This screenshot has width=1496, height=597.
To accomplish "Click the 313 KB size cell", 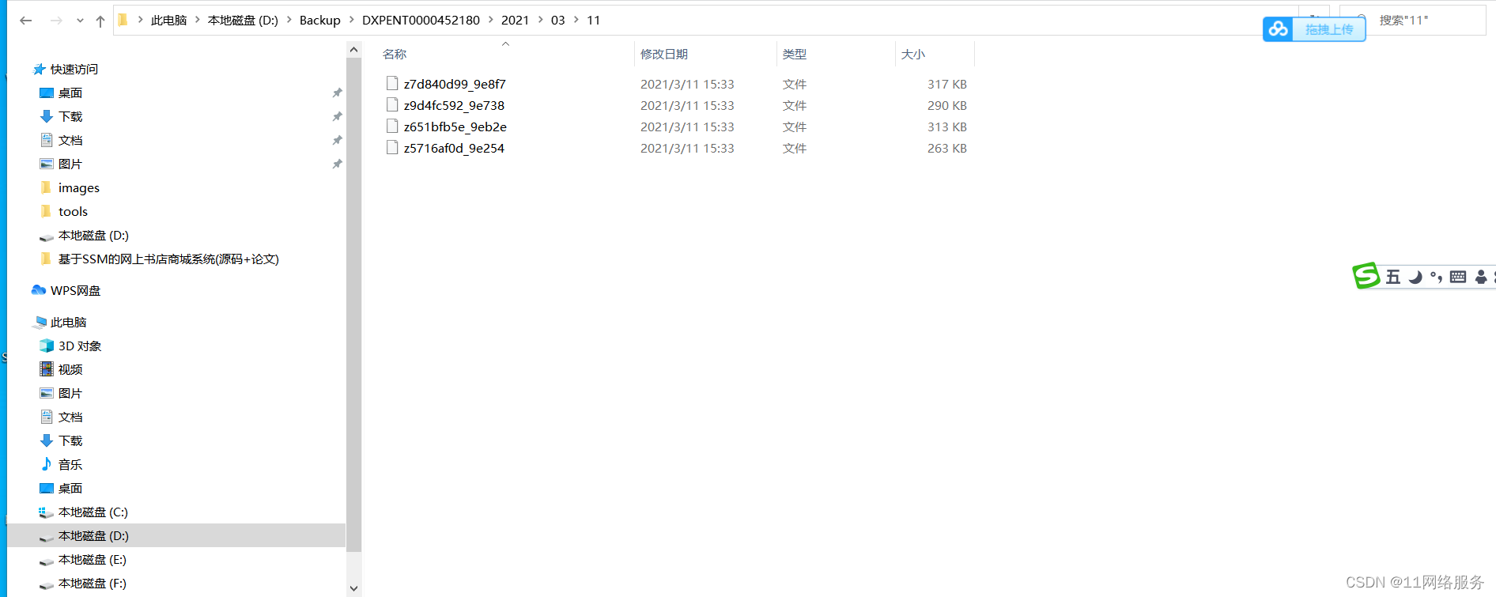I will [x=947, y=127].
